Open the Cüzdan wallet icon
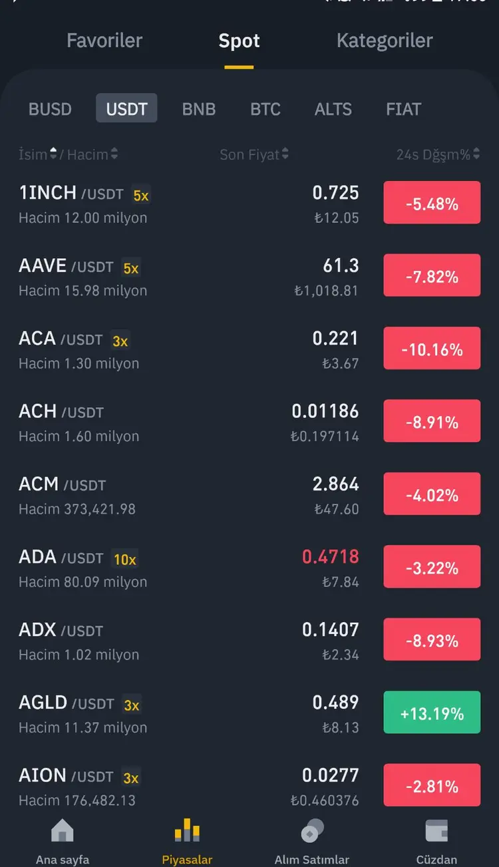This screenshot has height=867, width=499. [436, 830]
